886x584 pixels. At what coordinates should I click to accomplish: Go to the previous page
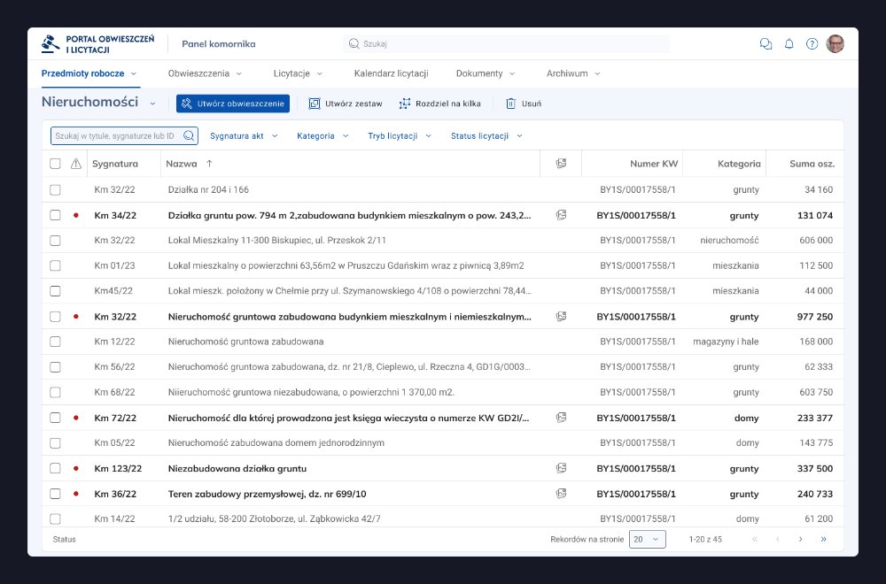pos(778,540)
